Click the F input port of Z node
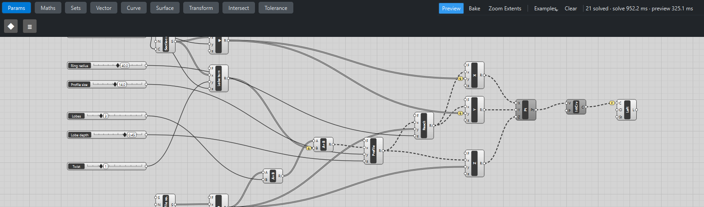The width and height of the screenshot is (704, 207). pos(465,153)
